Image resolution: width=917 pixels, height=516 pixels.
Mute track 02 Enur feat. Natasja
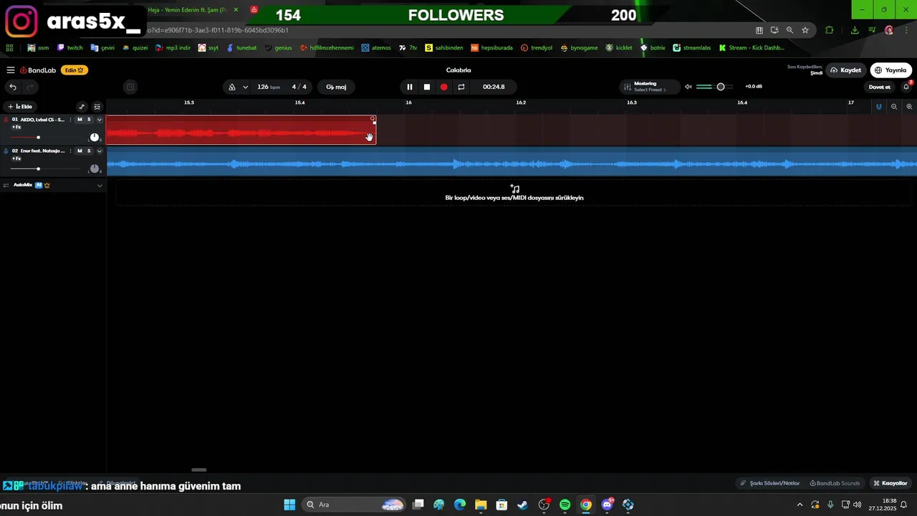point(80,151)
